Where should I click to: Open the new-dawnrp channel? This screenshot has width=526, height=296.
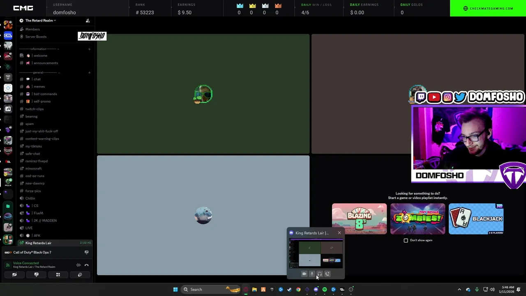point(35,183)
